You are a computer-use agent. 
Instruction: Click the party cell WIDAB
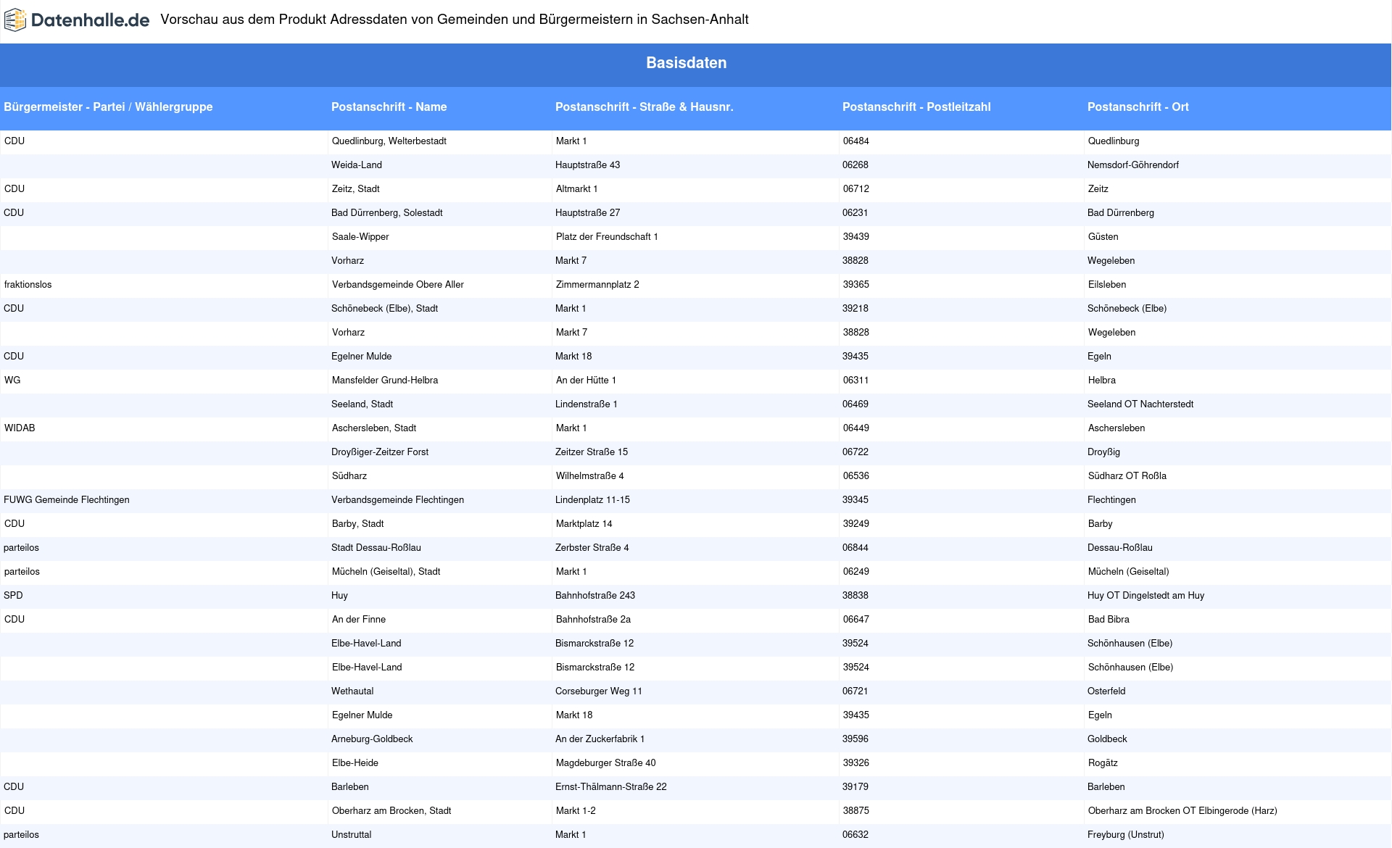pos(20,428)
